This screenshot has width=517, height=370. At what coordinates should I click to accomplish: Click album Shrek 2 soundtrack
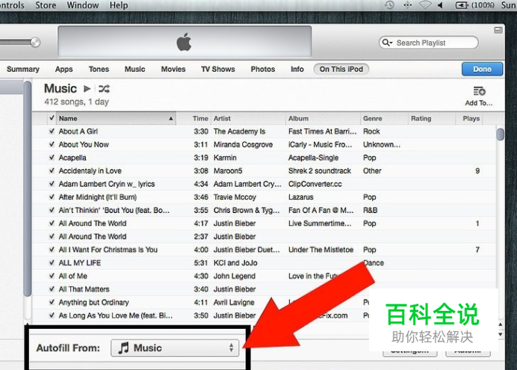click(x=320, y=171)
